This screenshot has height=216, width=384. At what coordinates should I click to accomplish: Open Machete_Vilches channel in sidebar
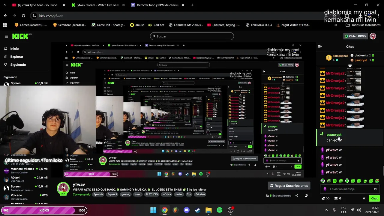coord(25,170)
